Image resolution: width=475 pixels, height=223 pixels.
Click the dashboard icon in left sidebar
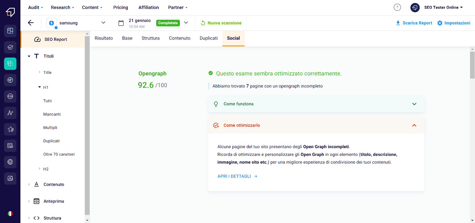click(10, 31)
